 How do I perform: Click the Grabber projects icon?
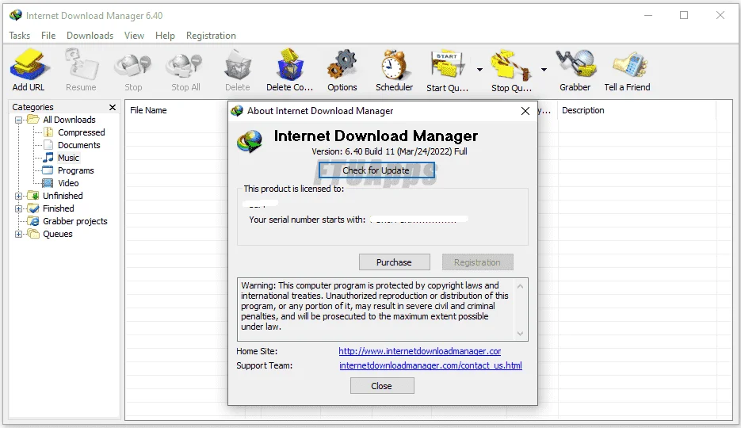[33, 220]
